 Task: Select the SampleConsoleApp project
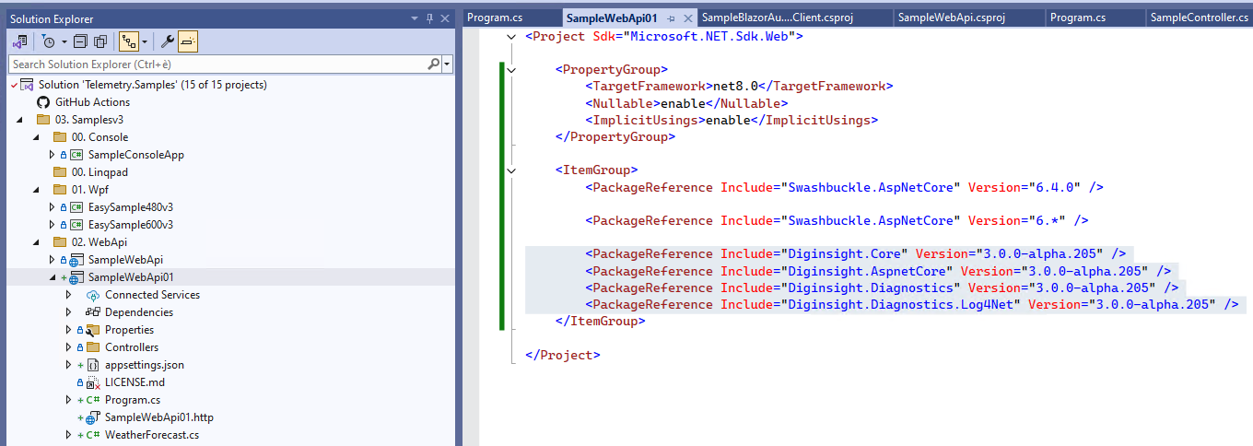(135, 155)
